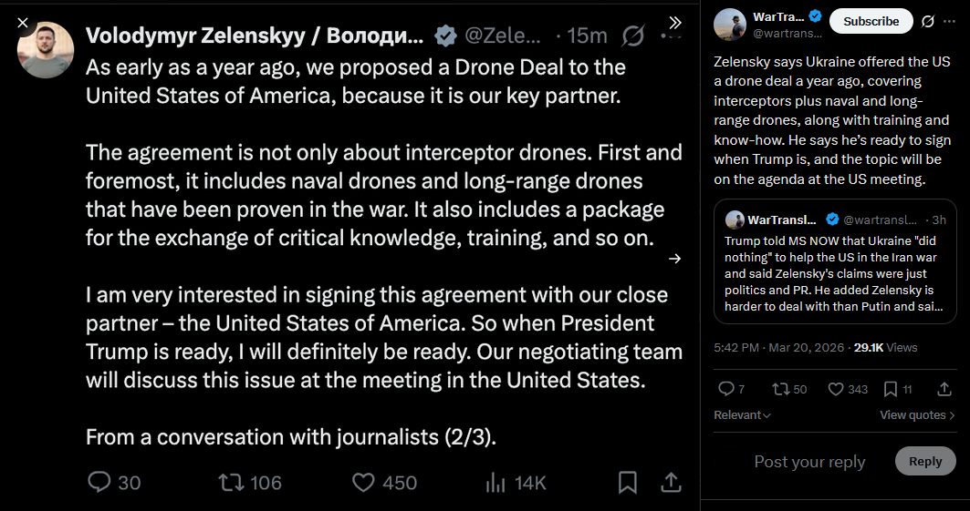This screenshot has width=970, height=511.
Task: Subscribe to the WarTranslated account
Action: click(871, 21)
